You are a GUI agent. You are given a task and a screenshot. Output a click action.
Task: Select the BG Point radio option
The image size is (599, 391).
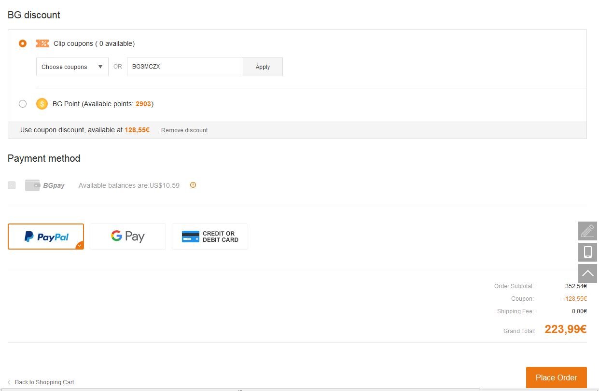coord(23,104)
